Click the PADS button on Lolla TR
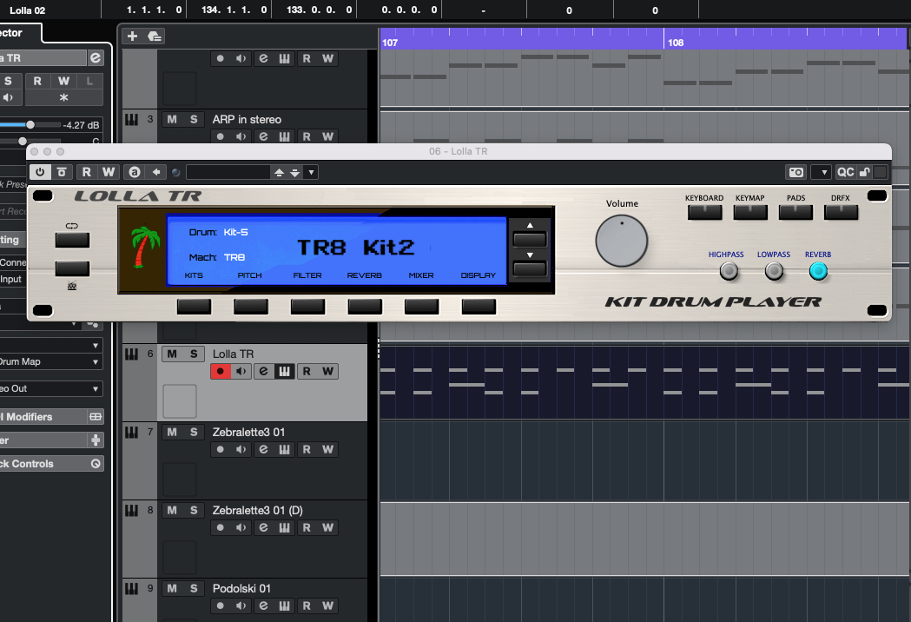 point(795,212)
